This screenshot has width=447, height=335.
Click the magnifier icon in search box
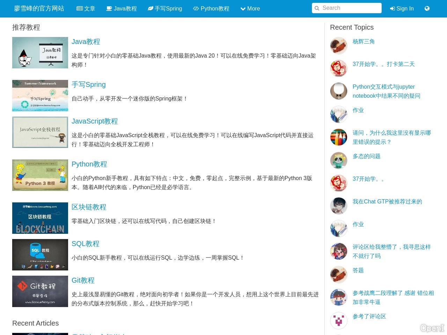click(317, 8)
